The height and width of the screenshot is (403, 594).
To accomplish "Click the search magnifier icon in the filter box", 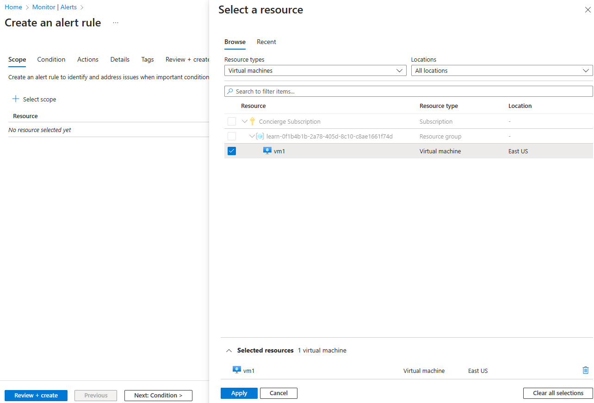I will pyautogui.click(x=230, y=91).
